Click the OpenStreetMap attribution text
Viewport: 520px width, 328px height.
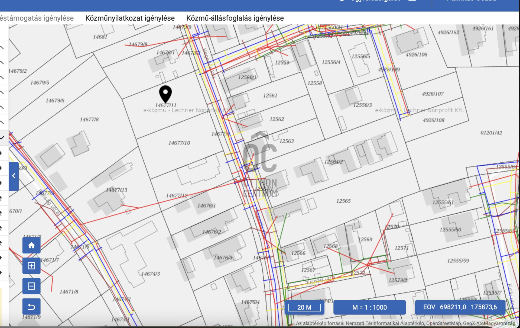coord(443,323)
